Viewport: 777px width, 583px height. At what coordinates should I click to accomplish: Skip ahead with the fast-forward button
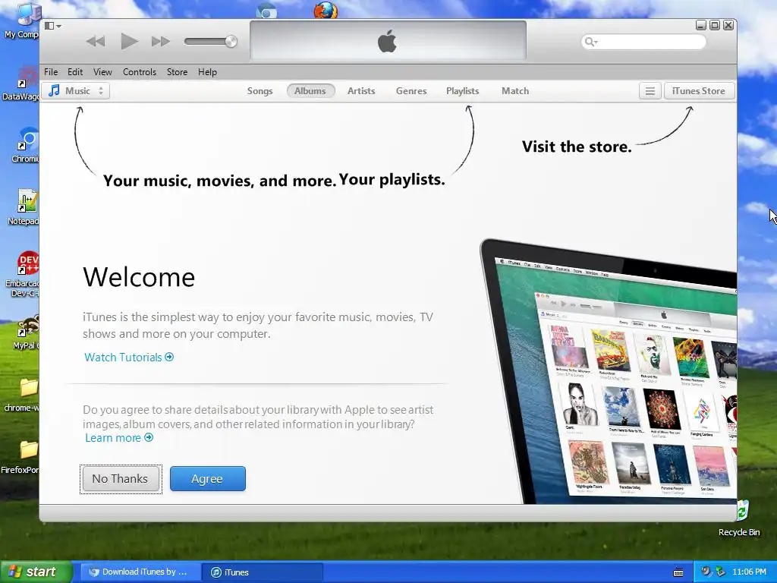point(161,42)
